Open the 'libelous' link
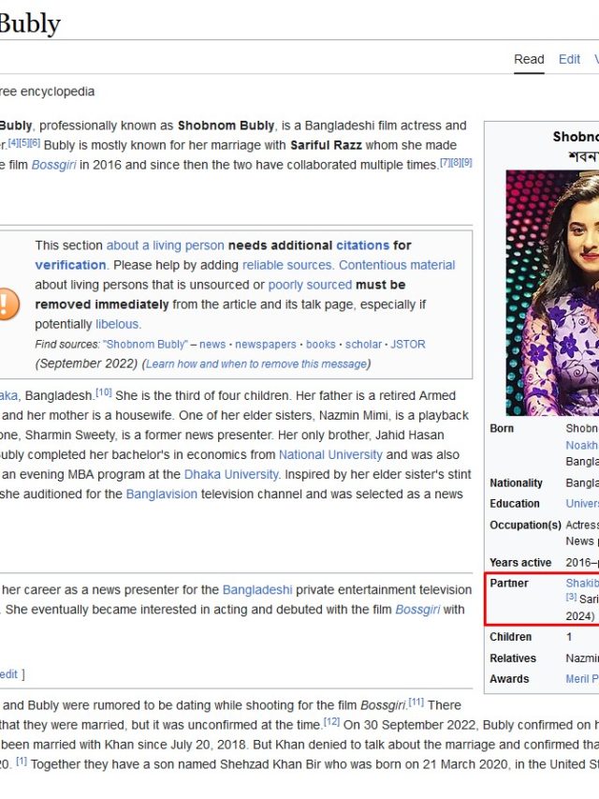The image size is (599, 799). 117,324
